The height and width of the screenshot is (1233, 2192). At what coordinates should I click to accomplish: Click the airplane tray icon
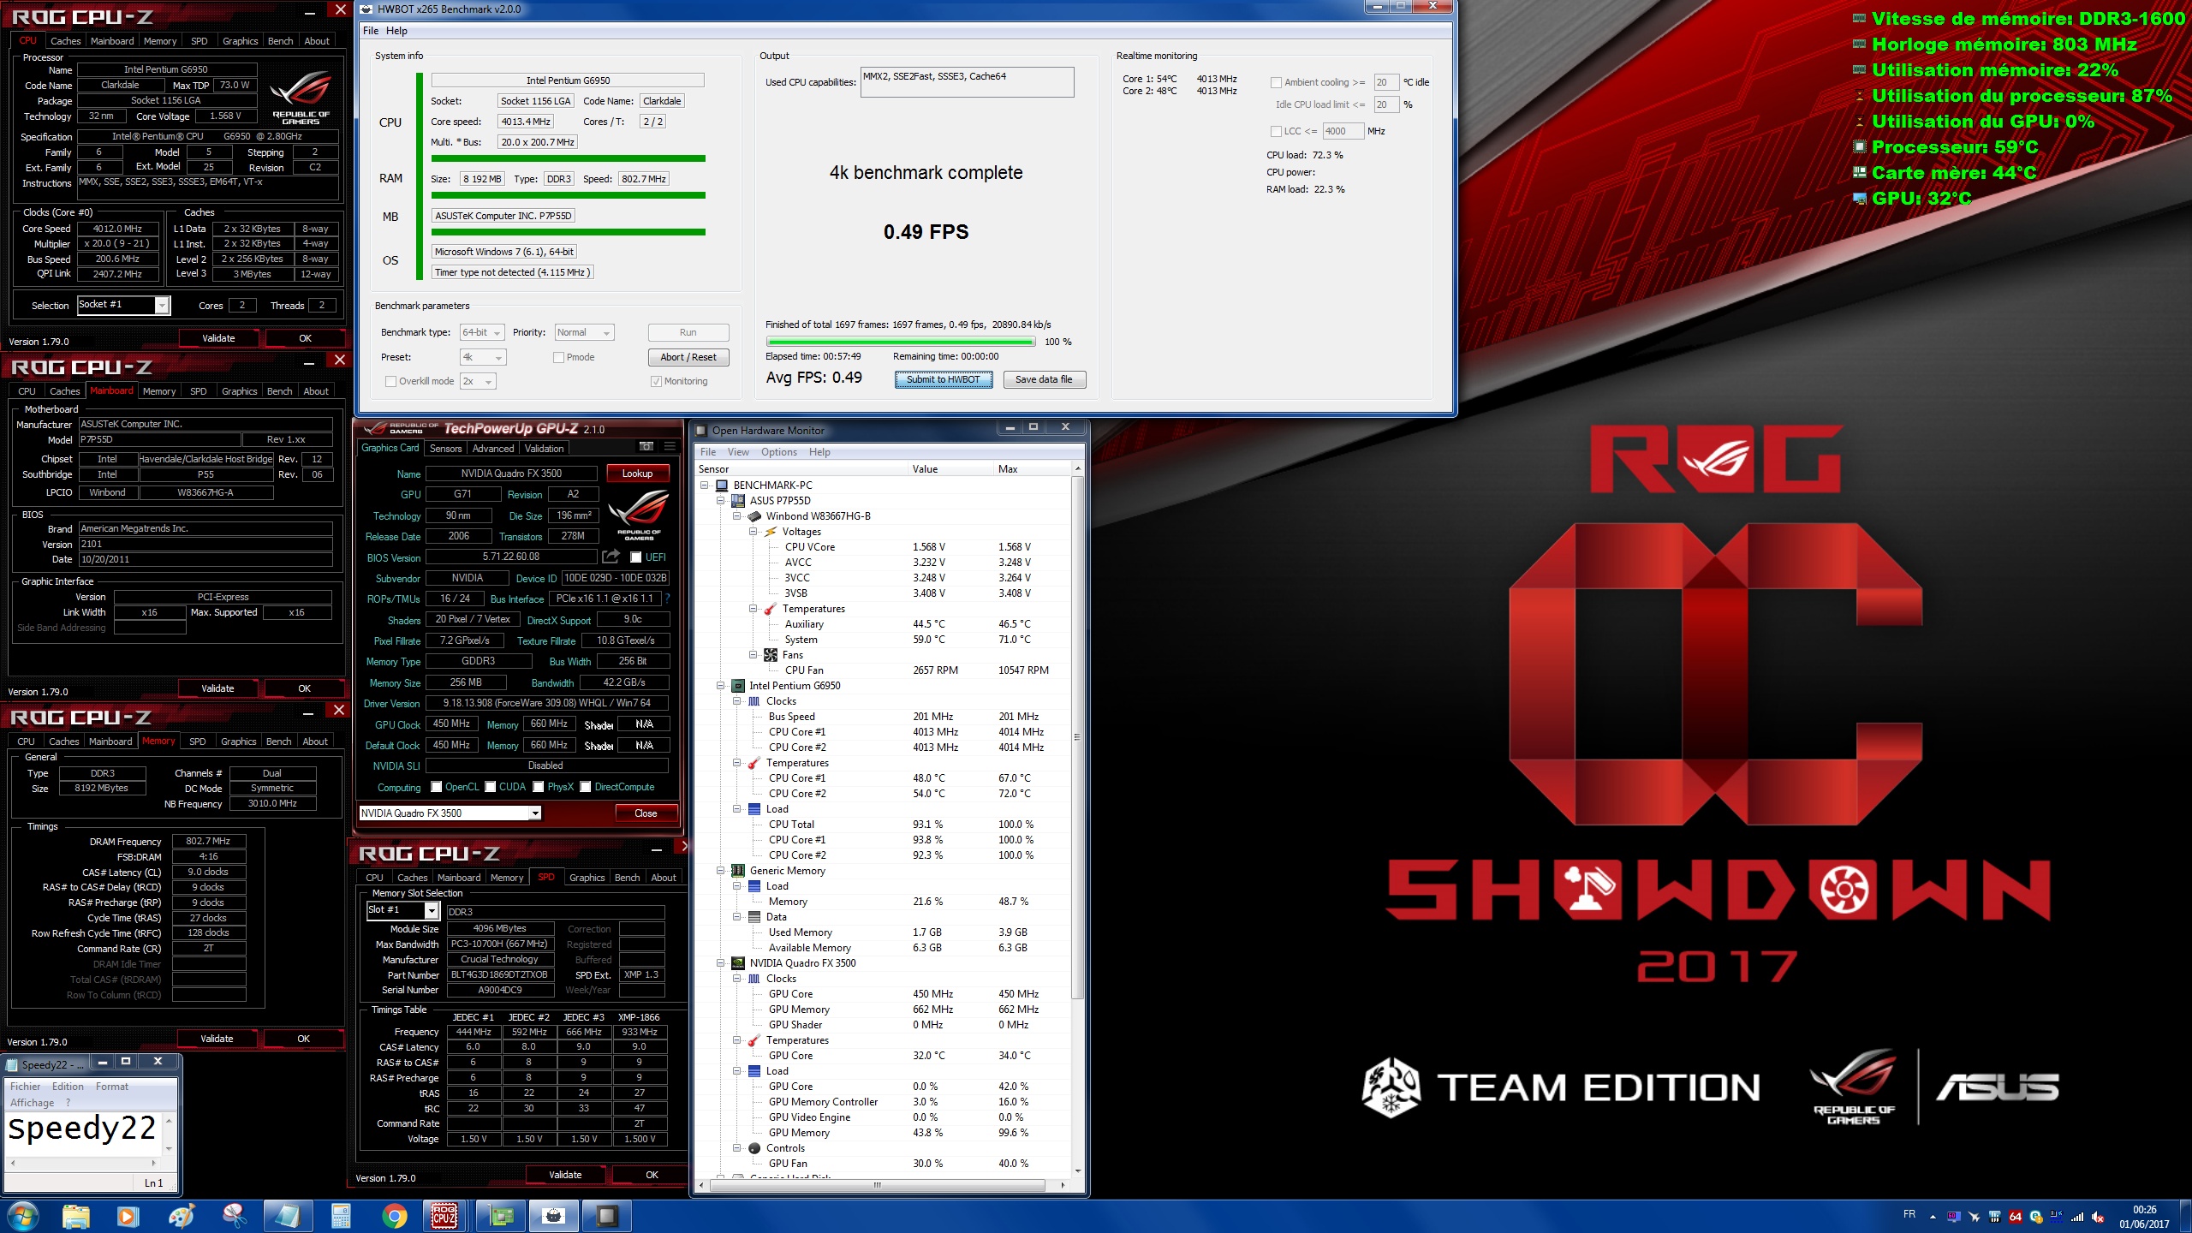[1975, 1216]
